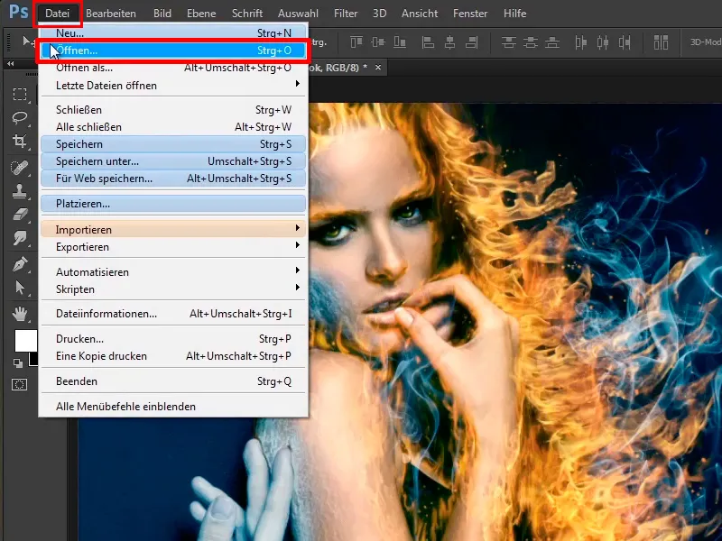
Task: Select the Crop tool
Action: click(x=19, y=141)
